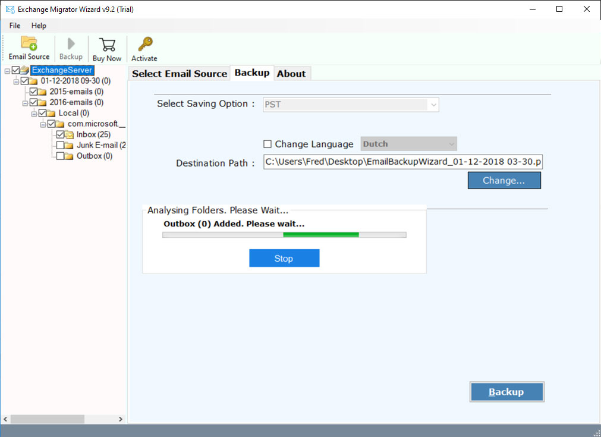
Task: Click folder icon beside Junk E-mail
Action: pos(69,145)
